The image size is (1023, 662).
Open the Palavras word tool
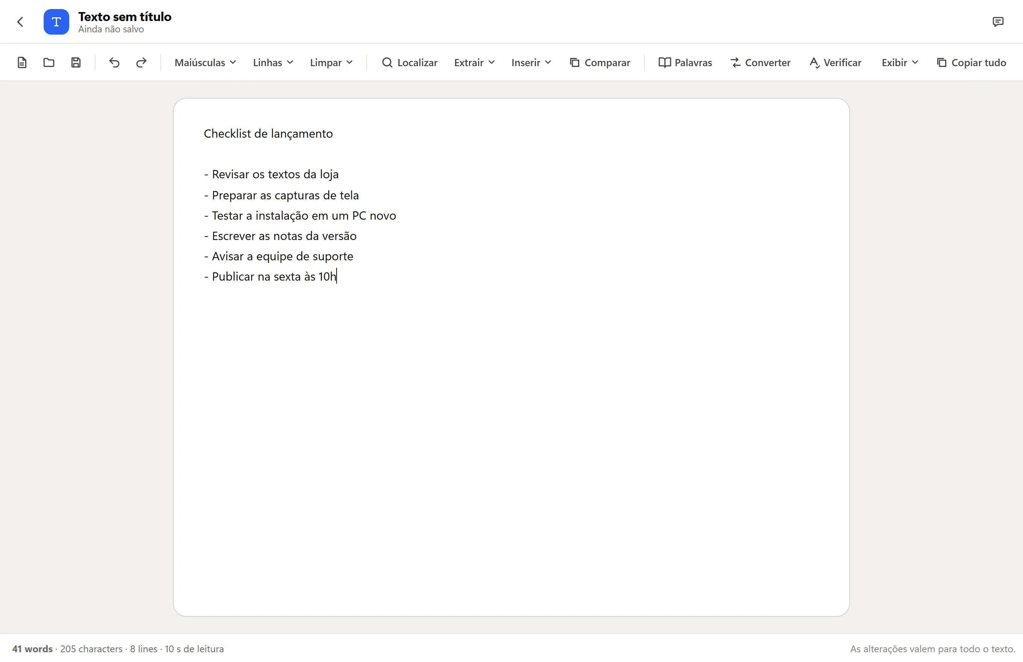pyautogui.click(x=685, y=62)
